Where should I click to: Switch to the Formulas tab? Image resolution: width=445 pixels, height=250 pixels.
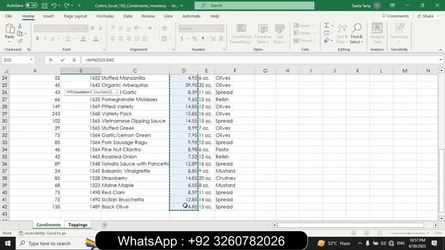pyautogui.click(x=105, y=16)
